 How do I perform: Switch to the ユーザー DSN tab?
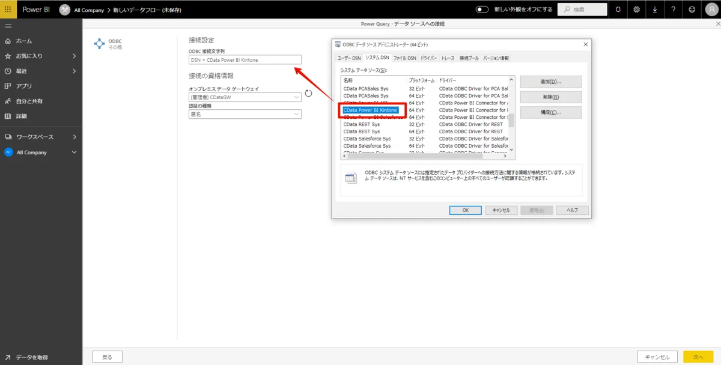[349, 58]
